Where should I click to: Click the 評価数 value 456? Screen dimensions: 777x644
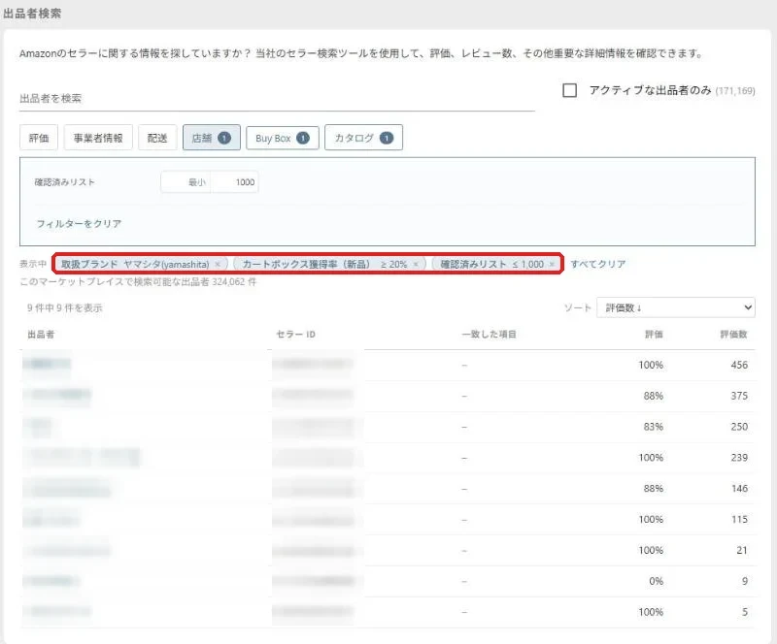click(x=739, y=365)
